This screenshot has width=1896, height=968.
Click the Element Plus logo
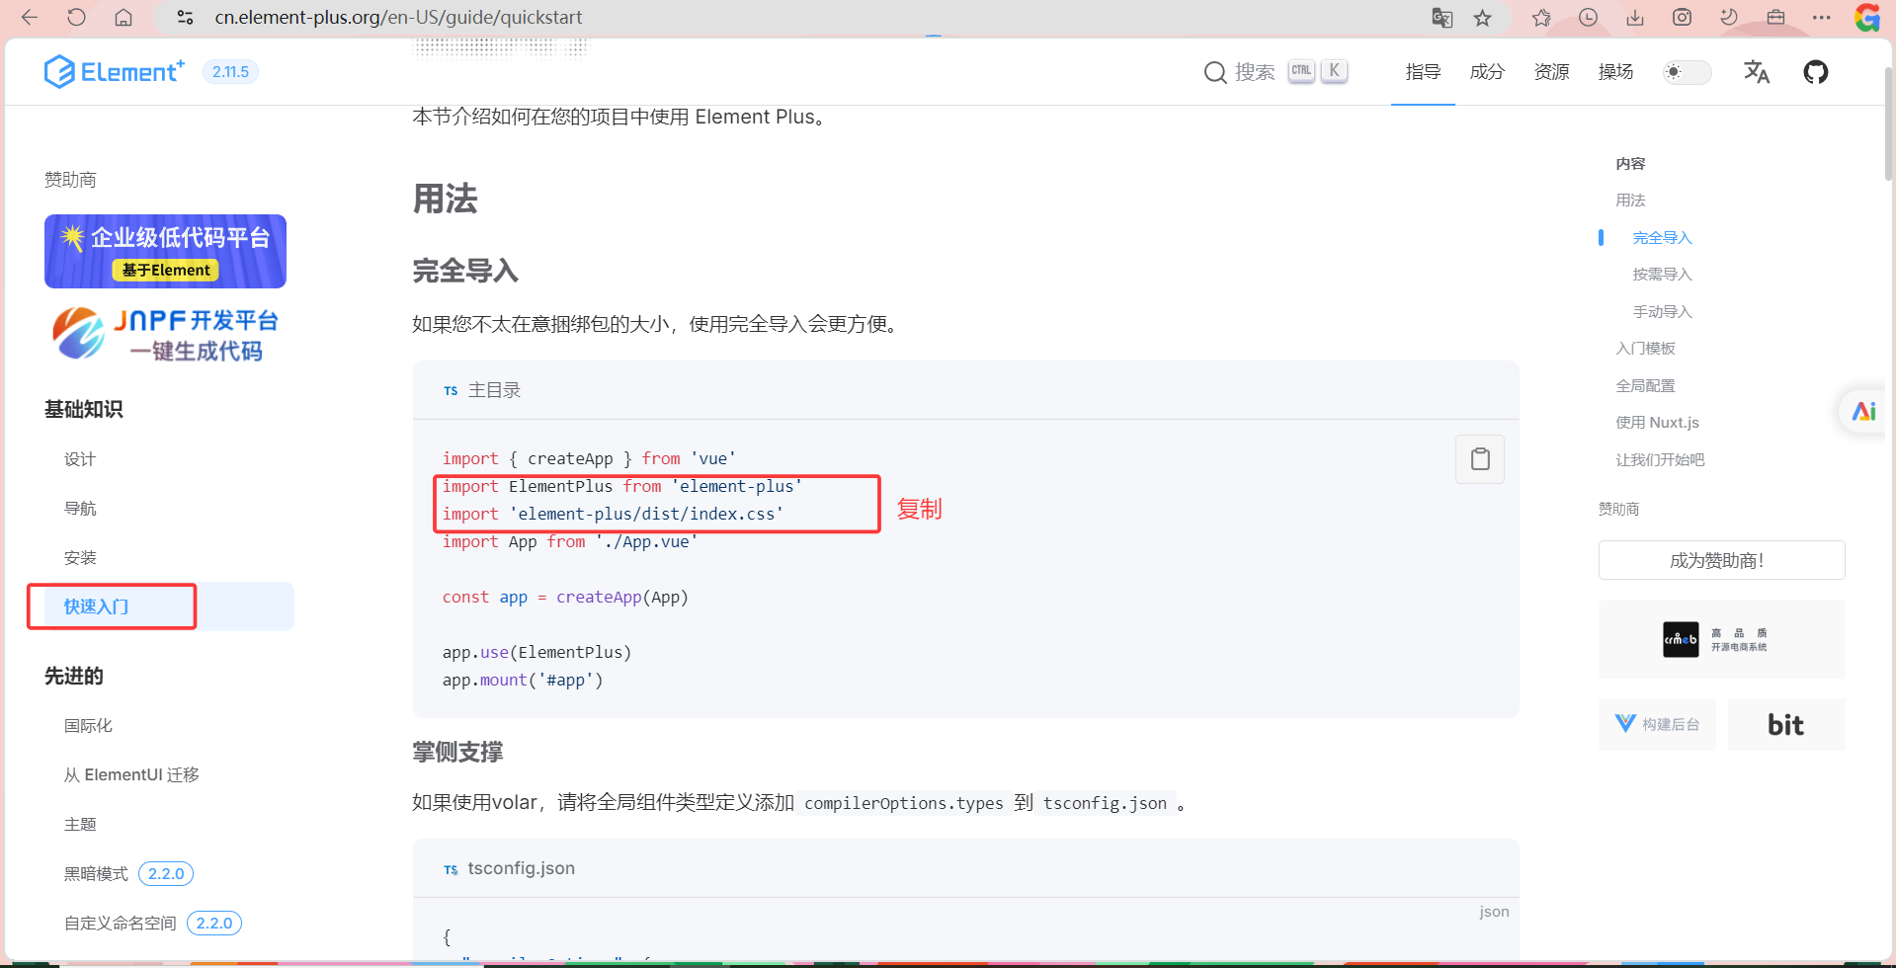point(114,71)
